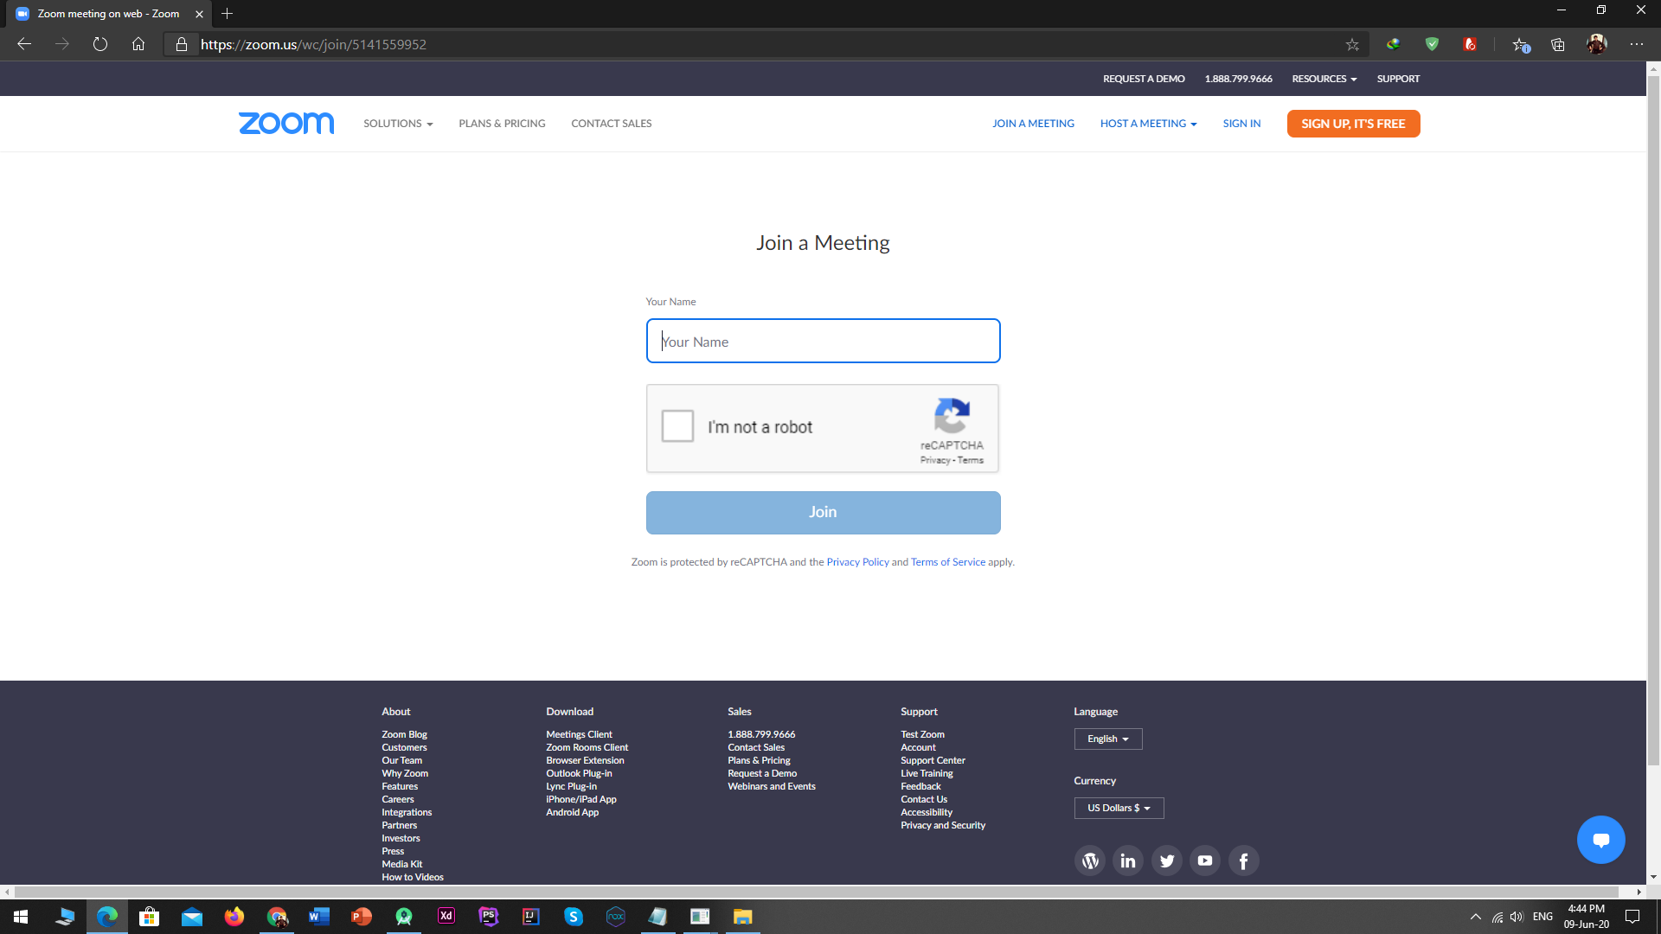Open Plans & Pricing in header navigation
Viewport: 1661px width, 934px height.
[x=502, y=124]
